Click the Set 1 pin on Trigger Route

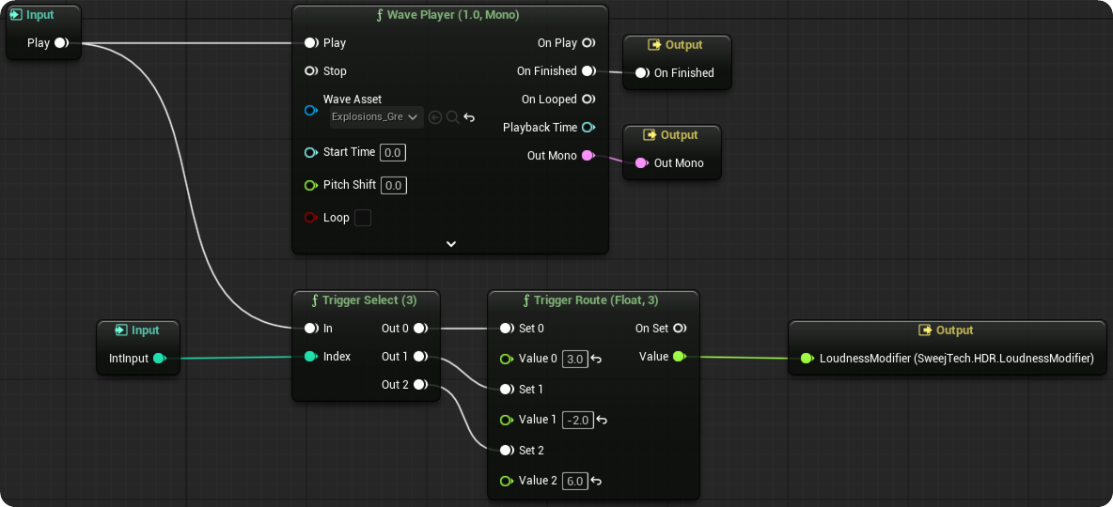click(506, 390)
